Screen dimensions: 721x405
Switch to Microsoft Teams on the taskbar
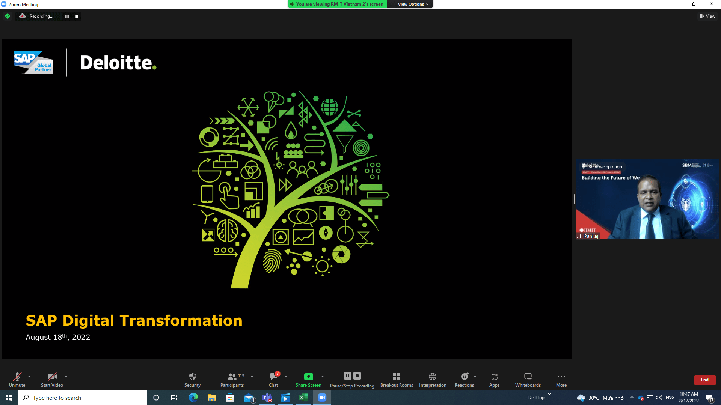[267, 397]
